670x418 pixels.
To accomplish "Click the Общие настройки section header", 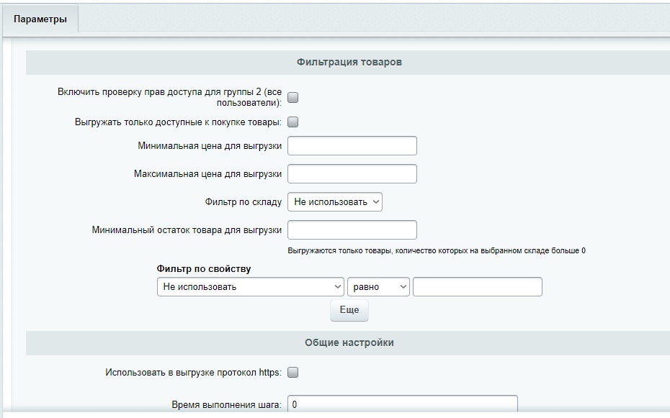I will point(349,343).
